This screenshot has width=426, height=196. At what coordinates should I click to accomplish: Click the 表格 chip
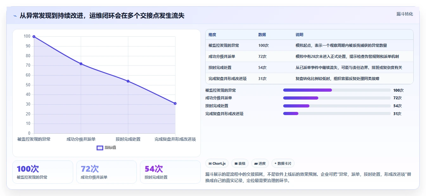click(240, 163)
